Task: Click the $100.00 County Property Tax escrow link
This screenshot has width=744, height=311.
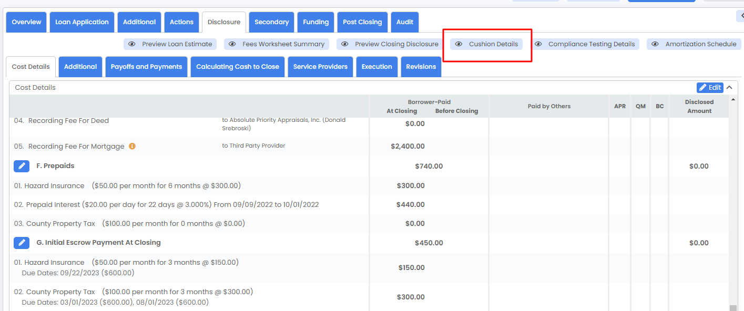Action: coord(118,292)
